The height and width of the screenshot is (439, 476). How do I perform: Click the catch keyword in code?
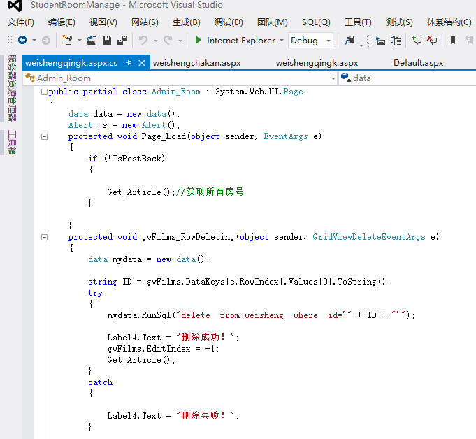(100, 382)
